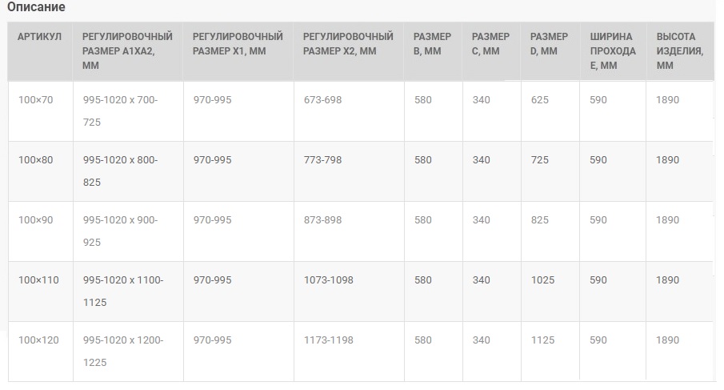724x390 pixels.
Task: Select the АРТИКУЛ column header
Action: pos(39,37)
